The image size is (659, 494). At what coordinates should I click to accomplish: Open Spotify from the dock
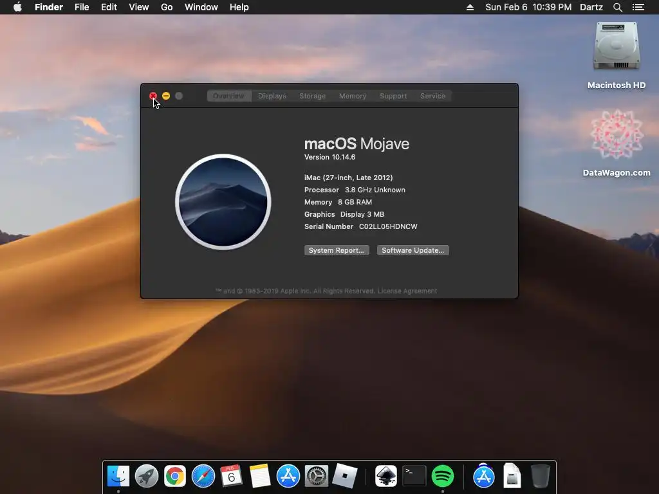click(x=443, y=476)
